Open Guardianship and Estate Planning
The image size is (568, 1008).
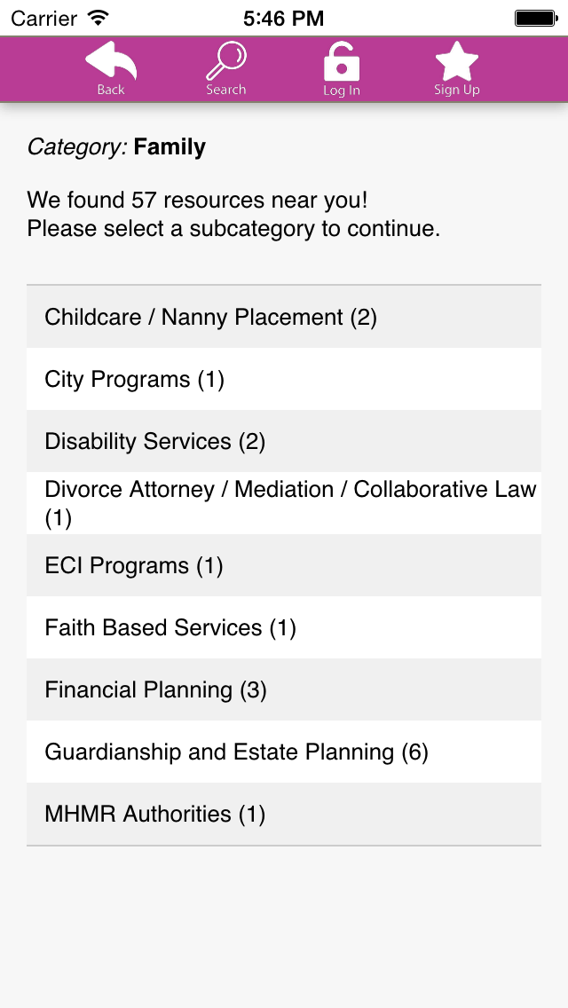(x=284, y=752)
